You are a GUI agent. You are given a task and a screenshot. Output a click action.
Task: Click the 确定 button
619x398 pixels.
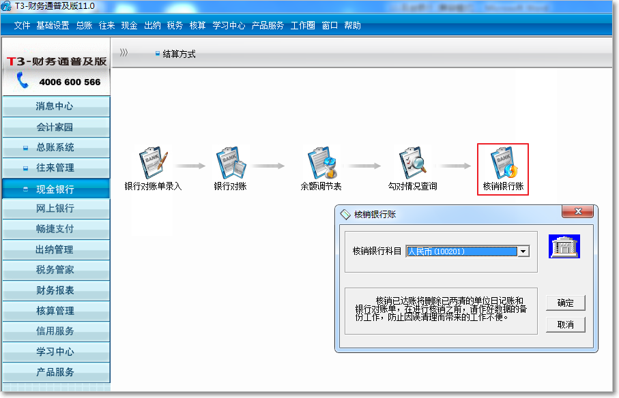565,303
